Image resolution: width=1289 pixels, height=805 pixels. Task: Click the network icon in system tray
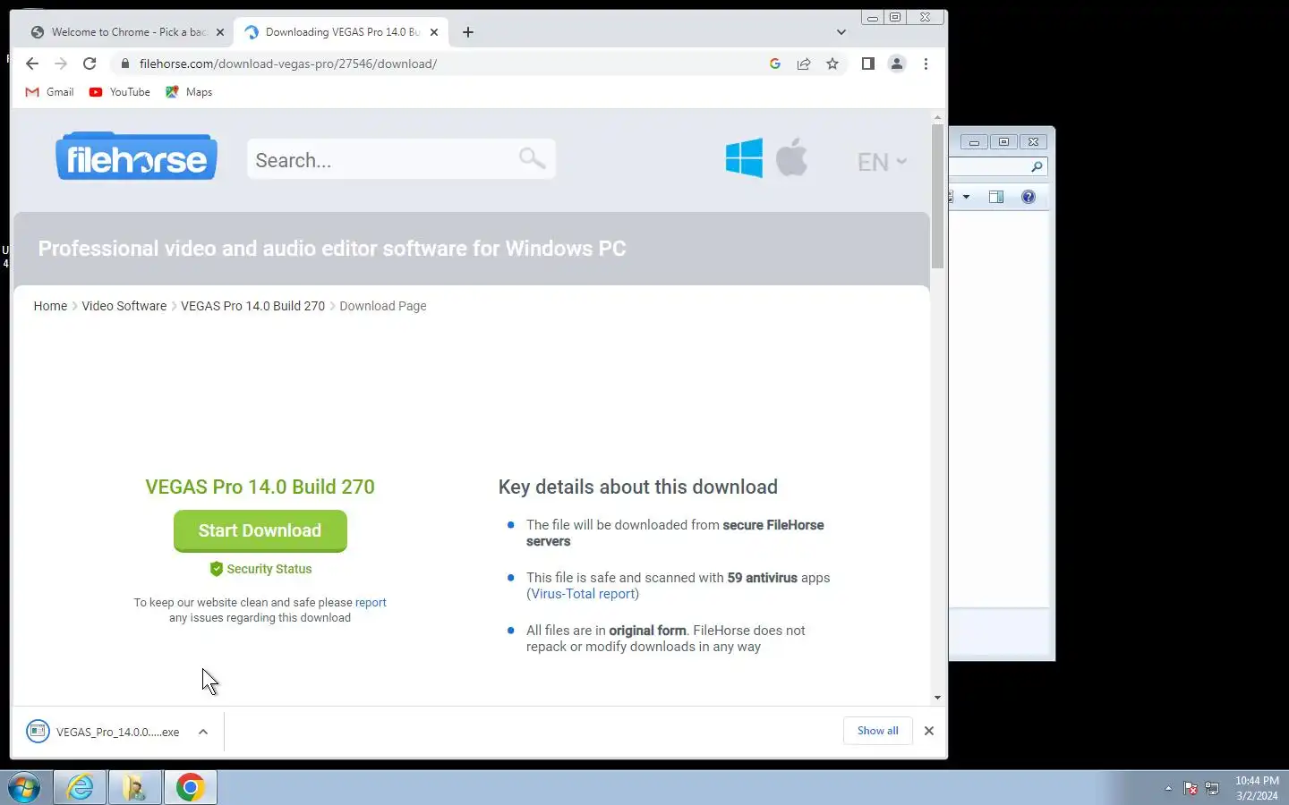coord(1212,788)
